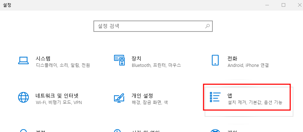The width and height of the screenshot is (303, 132).
Task: Open the 장치 keyboard and speaker icon
Action: click(x=119, y=60)
